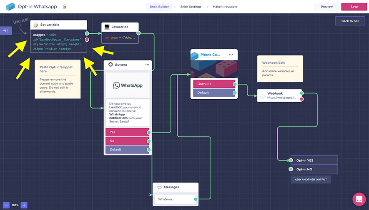Switch to Brick Builder tab
Screen dimensions: 369x210
point(159,7)
